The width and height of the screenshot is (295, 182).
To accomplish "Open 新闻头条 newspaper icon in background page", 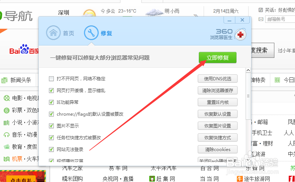I will coord(4,80).
